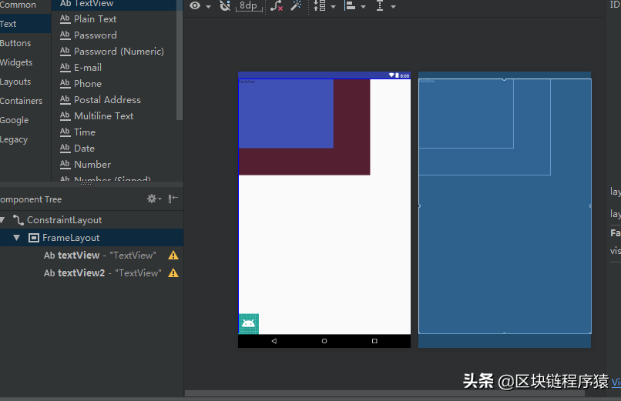Expand the align dropdown arrow

click(363, 7)
